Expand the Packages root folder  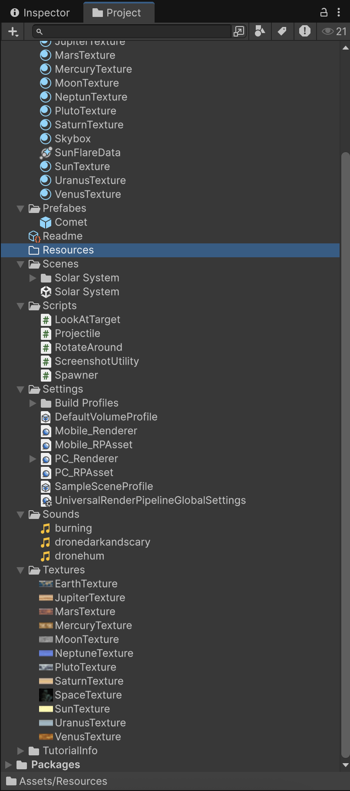tap(8, 765)
